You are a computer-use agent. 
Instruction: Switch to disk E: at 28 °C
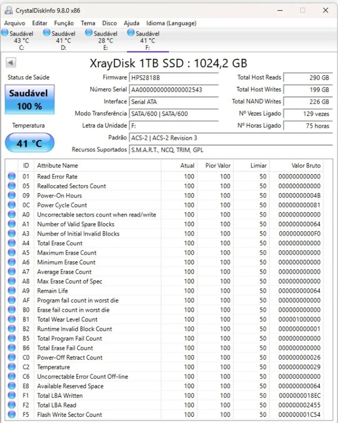(105, 40)
